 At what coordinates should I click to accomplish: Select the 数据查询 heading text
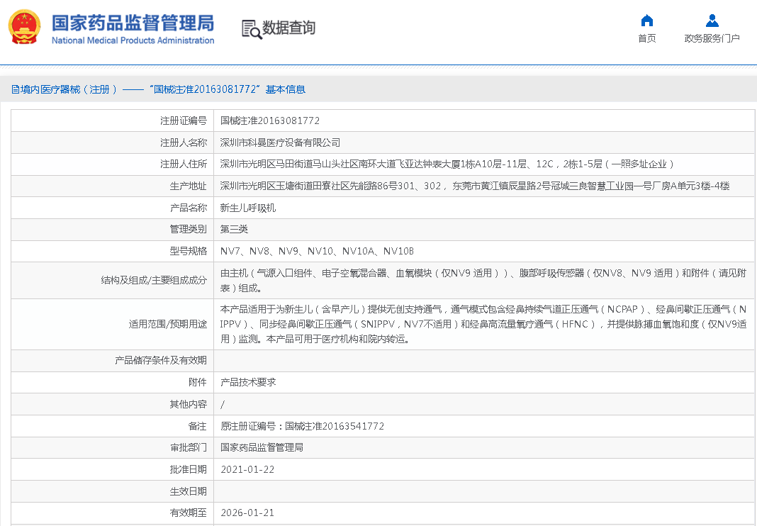pyautogui.click(x=288, y=28)
